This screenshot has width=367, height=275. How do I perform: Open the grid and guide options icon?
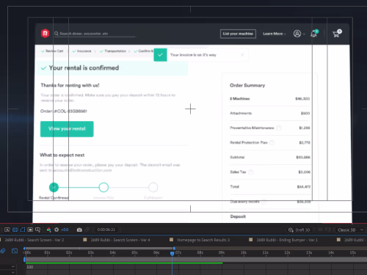pos(37,230)
